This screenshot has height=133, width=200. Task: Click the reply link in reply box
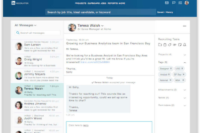[x=86, y=125]
